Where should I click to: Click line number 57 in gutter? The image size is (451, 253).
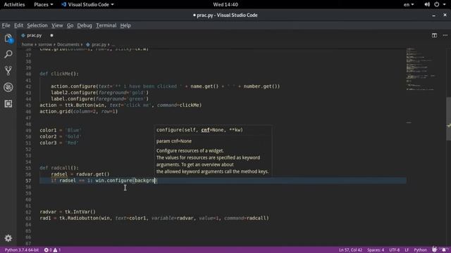(x=28, y=181)
